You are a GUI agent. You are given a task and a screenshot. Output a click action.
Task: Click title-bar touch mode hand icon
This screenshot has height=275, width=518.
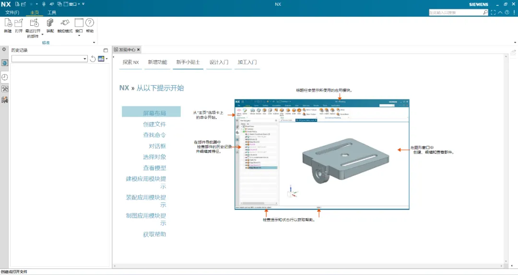[x=52, y=4]
